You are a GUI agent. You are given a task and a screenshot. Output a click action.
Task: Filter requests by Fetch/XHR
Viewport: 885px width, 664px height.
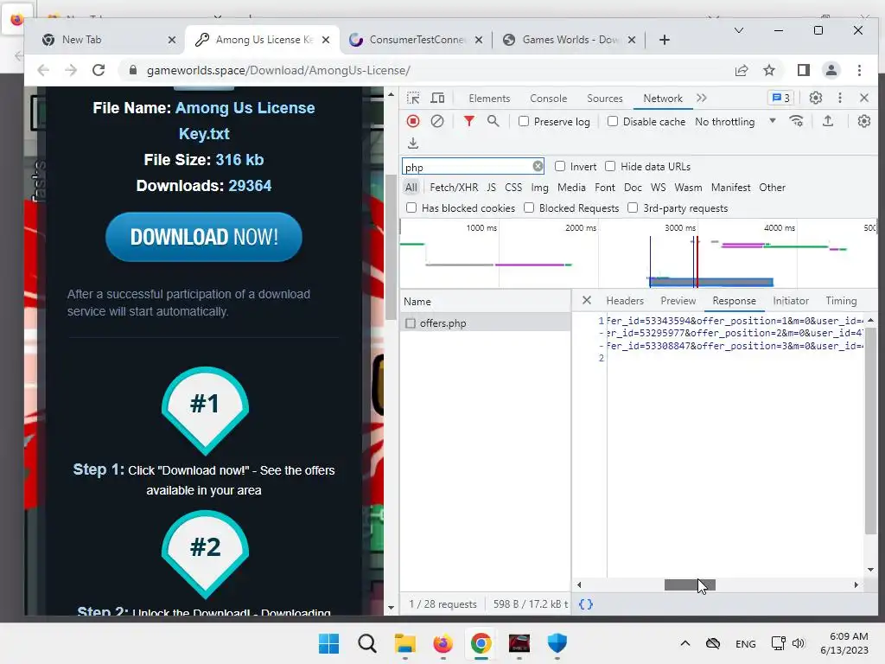[454, 188]
